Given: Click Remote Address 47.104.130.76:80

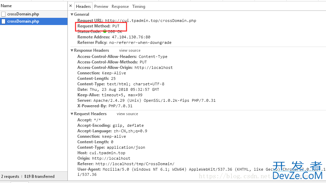Looking at the screenshot, I should pos(114,37).
